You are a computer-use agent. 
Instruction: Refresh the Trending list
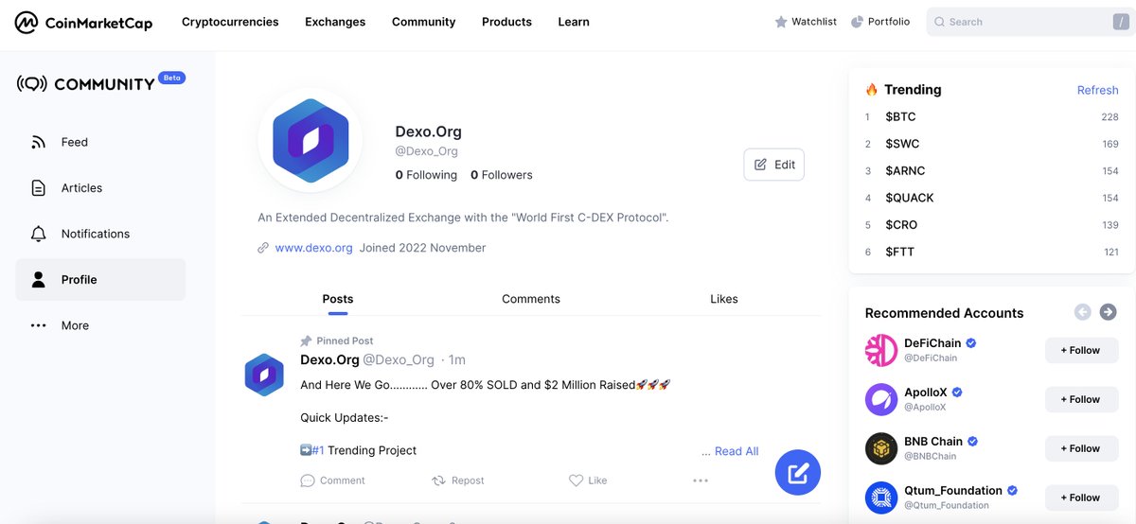1098,90
